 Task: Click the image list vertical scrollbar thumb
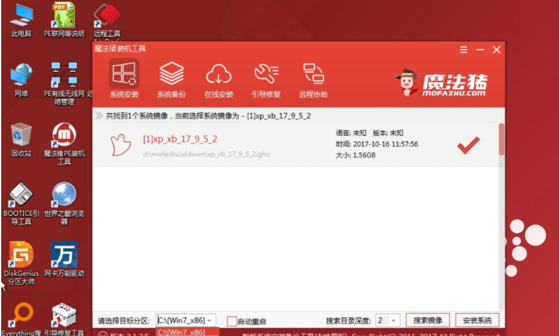502,139
